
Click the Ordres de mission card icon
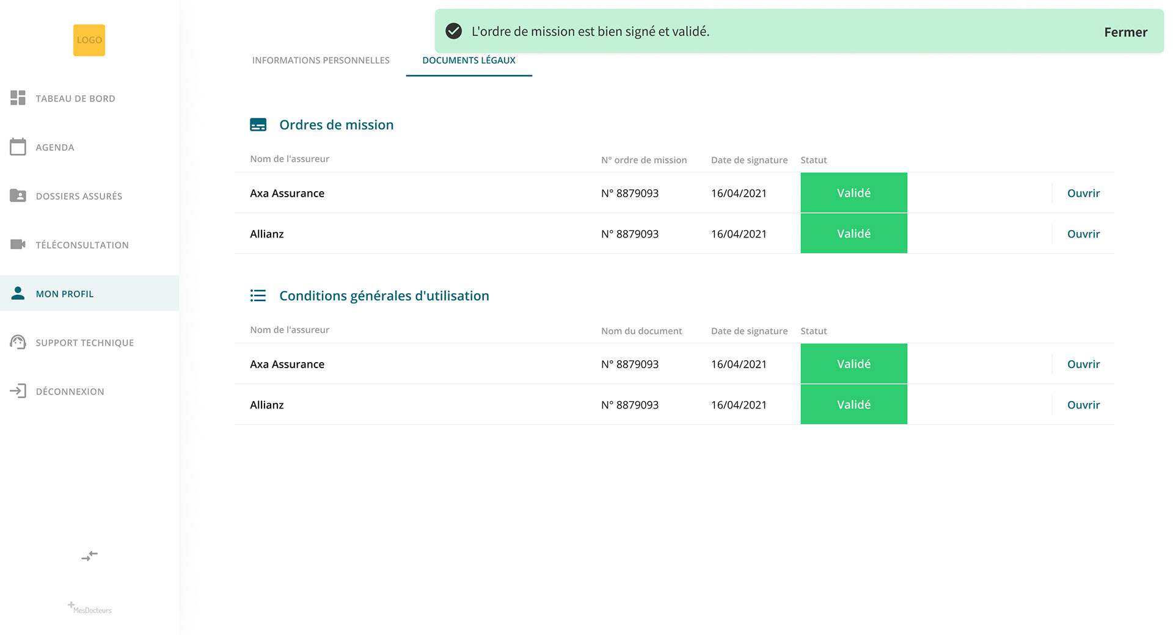[258, 125]
